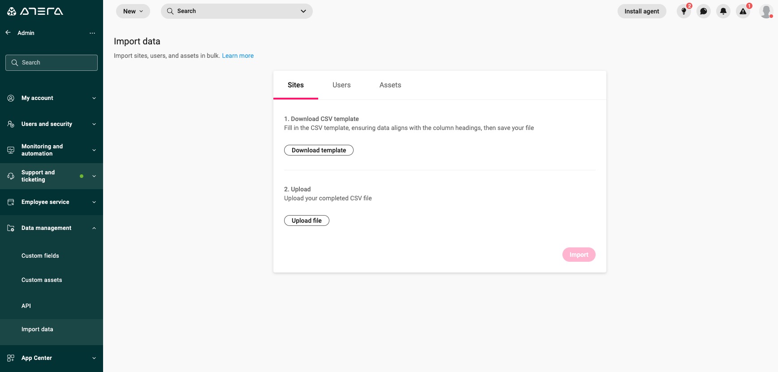Click the pink Import button
This screenshot has height=372, width=778.
pyautogui.click(x=579, y=255)
